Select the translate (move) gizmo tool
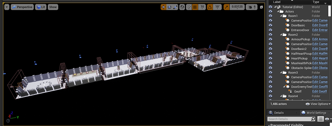 [163, 7]
